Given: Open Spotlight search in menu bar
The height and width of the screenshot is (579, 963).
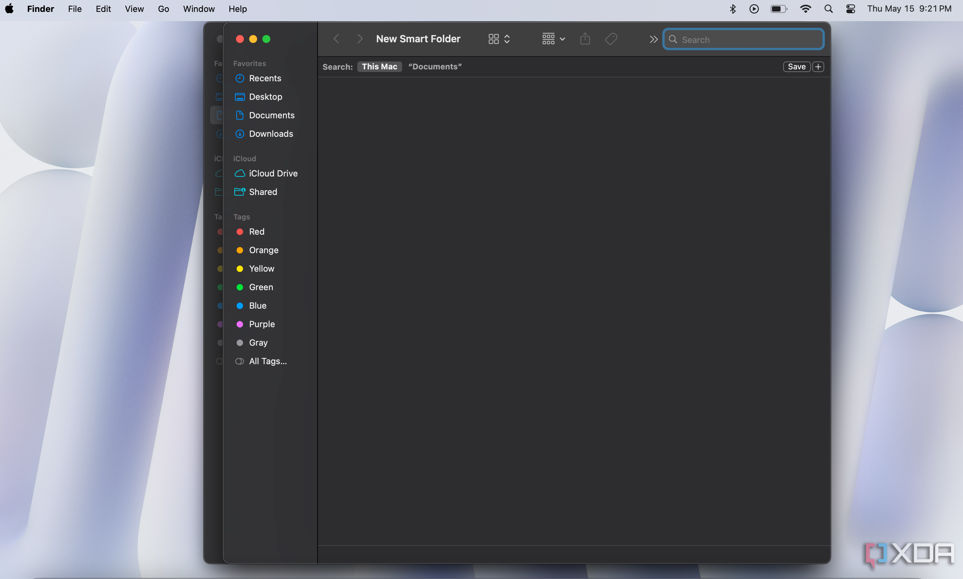Looking at the screenshot, I should pyautogui.click(x=828, y=9).
